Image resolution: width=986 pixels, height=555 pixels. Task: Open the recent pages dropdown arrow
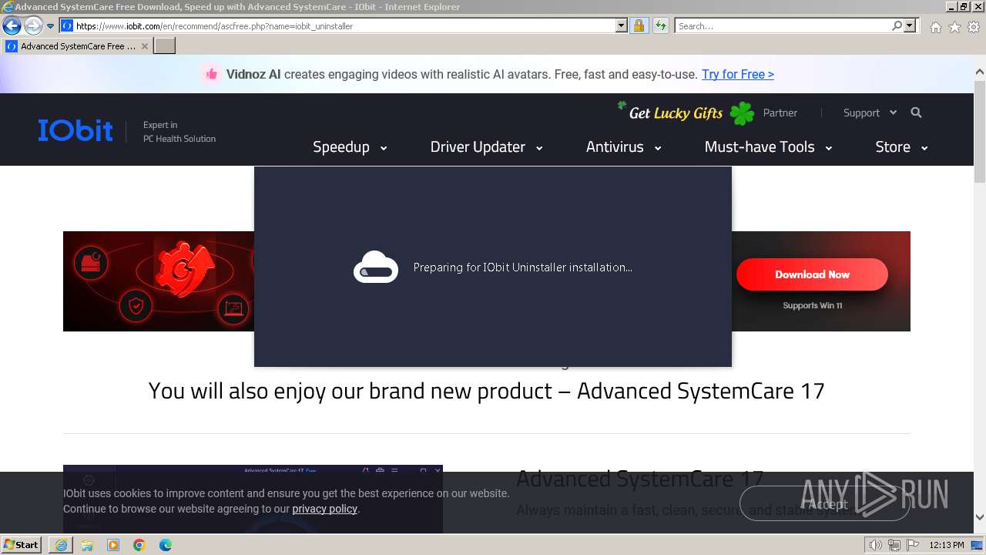pos(51,26)
